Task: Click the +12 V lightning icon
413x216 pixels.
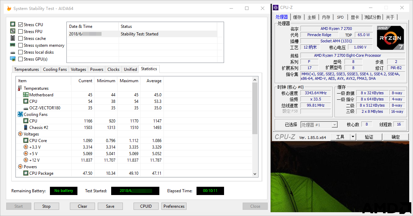Action: coord(26,160)
